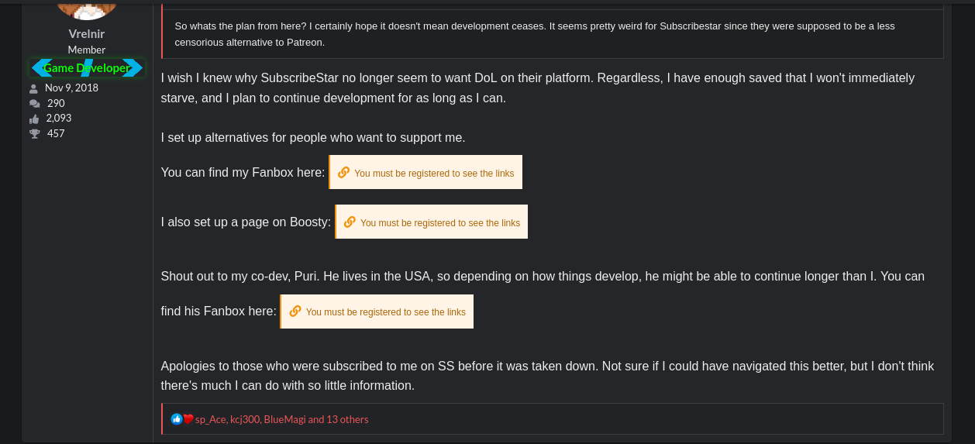Screen dimensions: 975x444
Task: Click the messages bubble icon beside 290
Action: pyautogui.click(x=34, y=104)
